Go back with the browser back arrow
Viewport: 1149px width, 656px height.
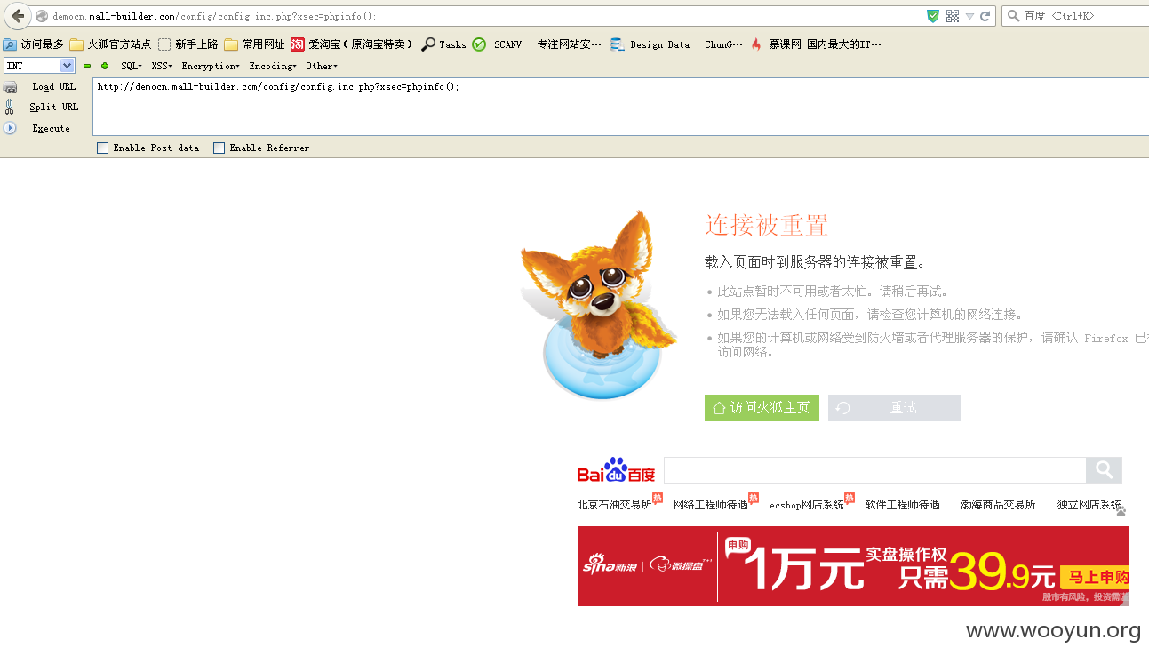click(17, 16)
